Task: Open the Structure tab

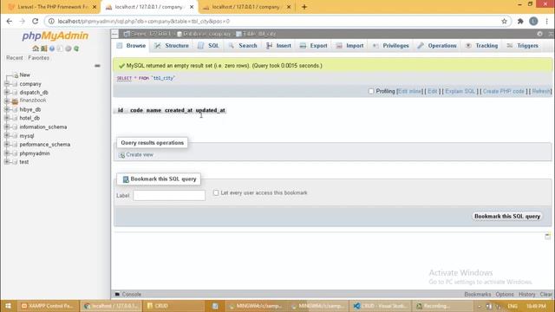Action: (172, 46)
